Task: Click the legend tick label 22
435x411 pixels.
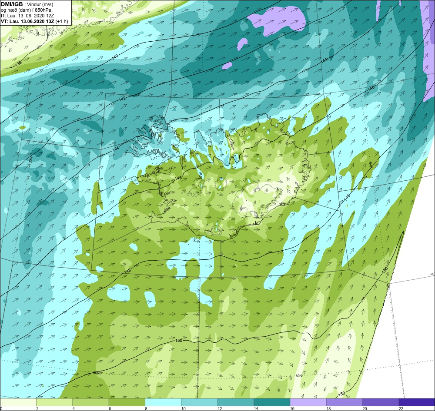Action: [401, 408]
